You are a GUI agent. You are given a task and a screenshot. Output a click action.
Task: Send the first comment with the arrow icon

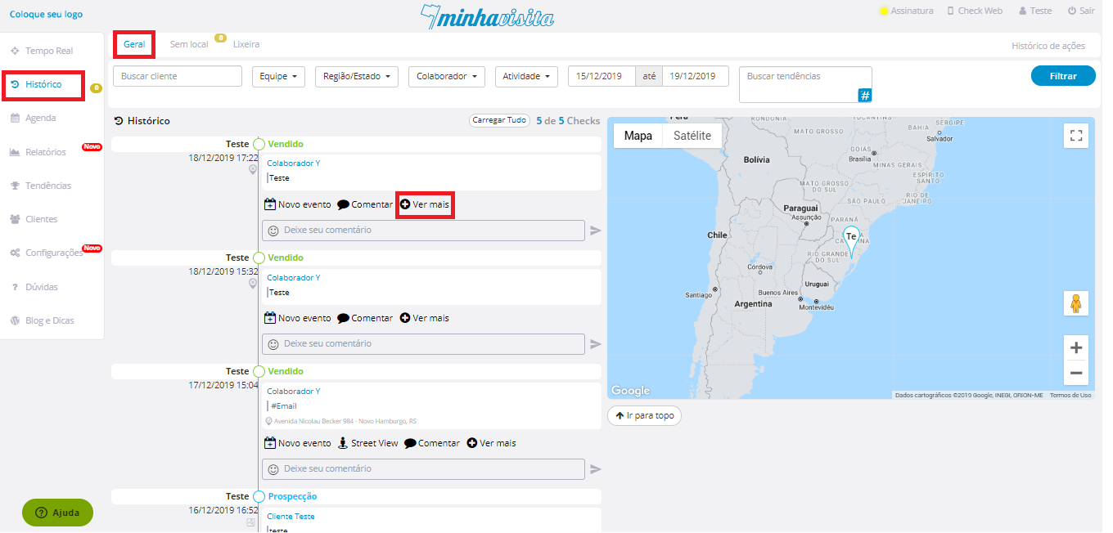[596, 231]
